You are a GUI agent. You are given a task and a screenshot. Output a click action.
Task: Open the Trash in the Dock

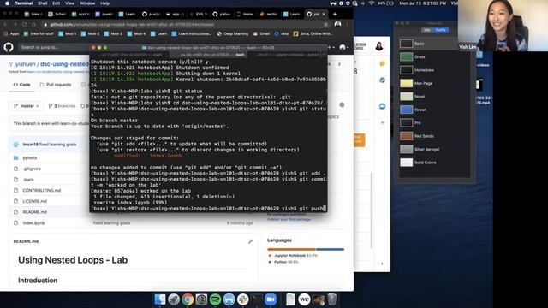[332, 299]
